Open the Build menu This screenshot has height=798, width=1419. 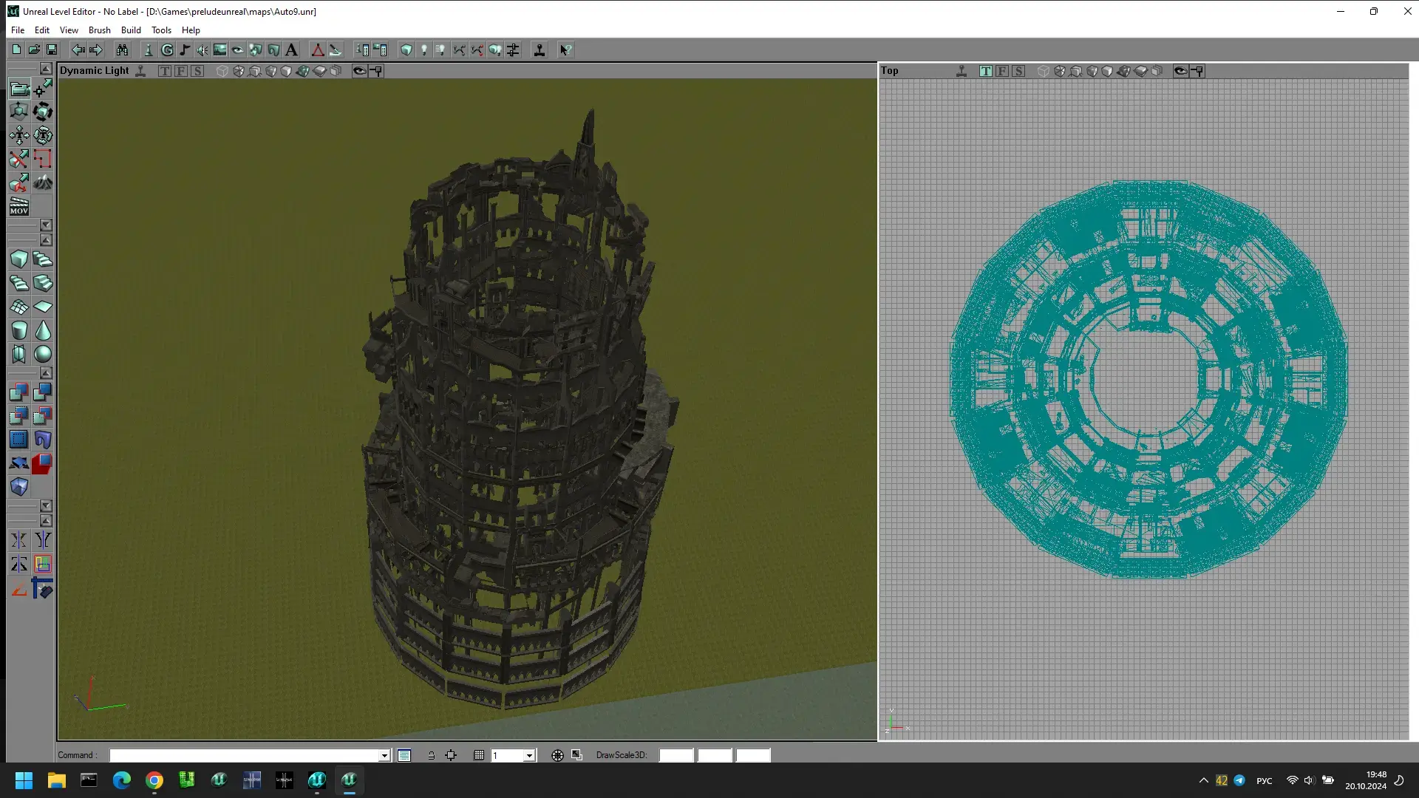point(131,30)
